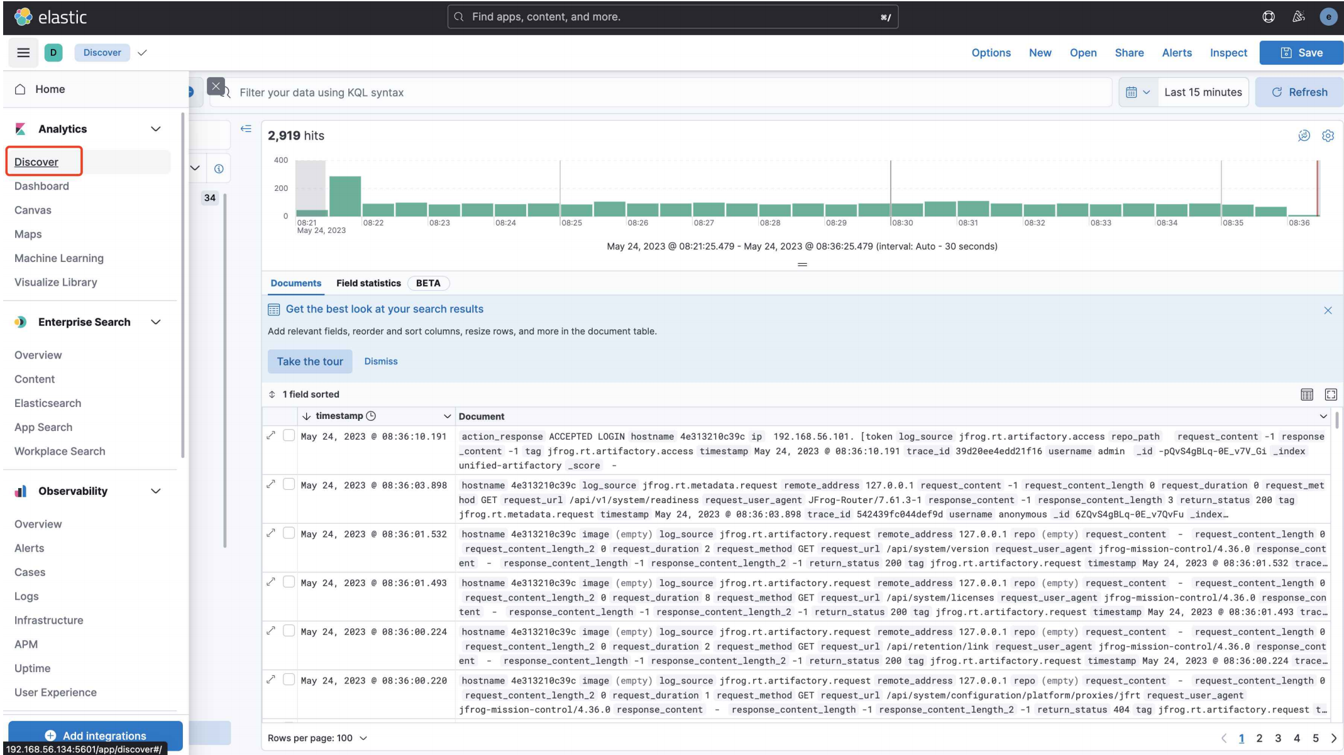Toggle the hamburger navigation menu
Screen dimensions: 1344x755
click(23, 53)
